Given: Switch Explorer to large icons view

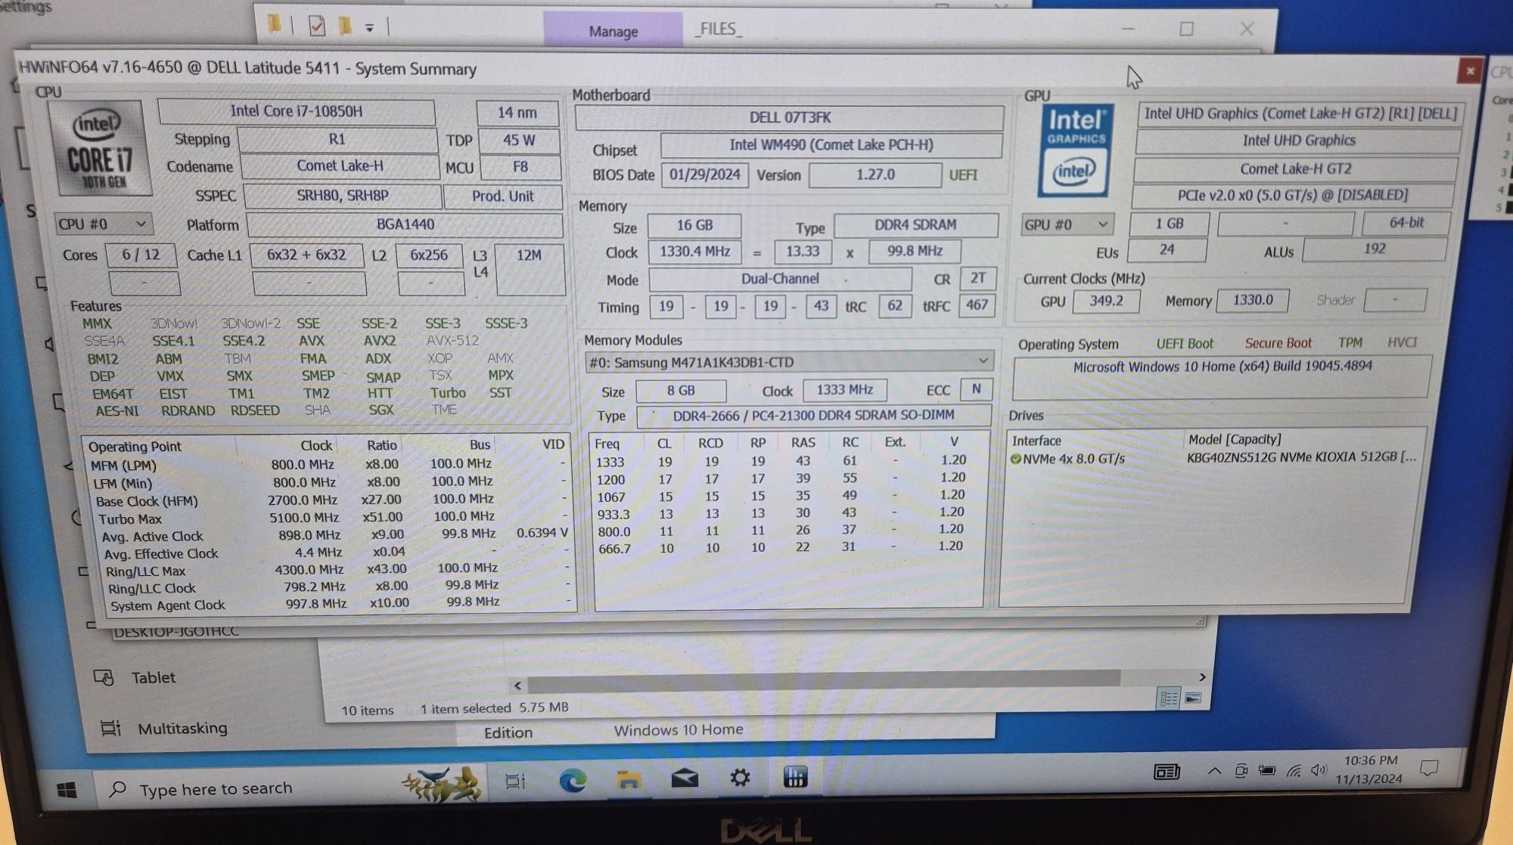Looking at the screenshot, I should click(x=1193, y=698).
